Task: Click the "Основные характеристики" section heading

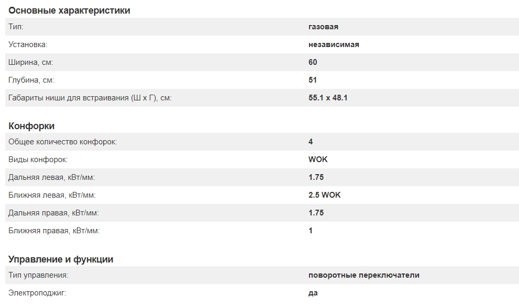Action: (69, 10)
